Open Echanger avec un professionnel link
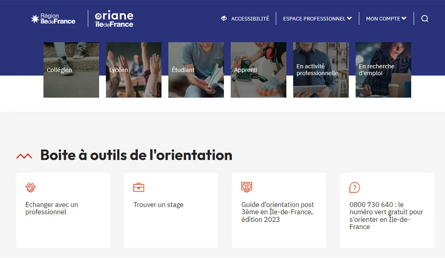The width and height of the screenshot is (445, 258). click(x=52, y=208)
